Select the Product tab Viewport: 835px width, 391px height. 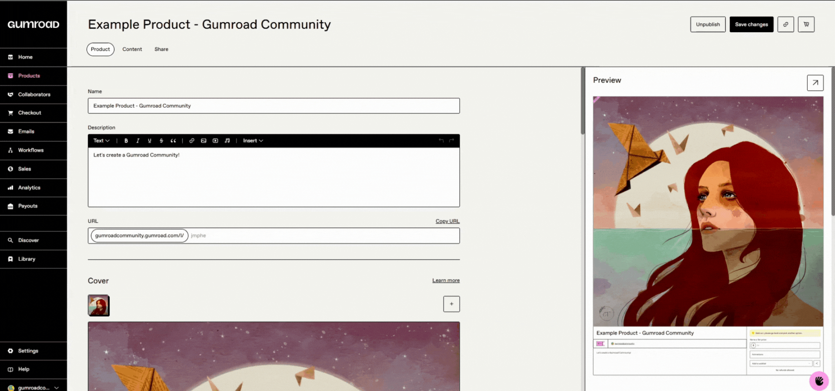click(100, 49)
